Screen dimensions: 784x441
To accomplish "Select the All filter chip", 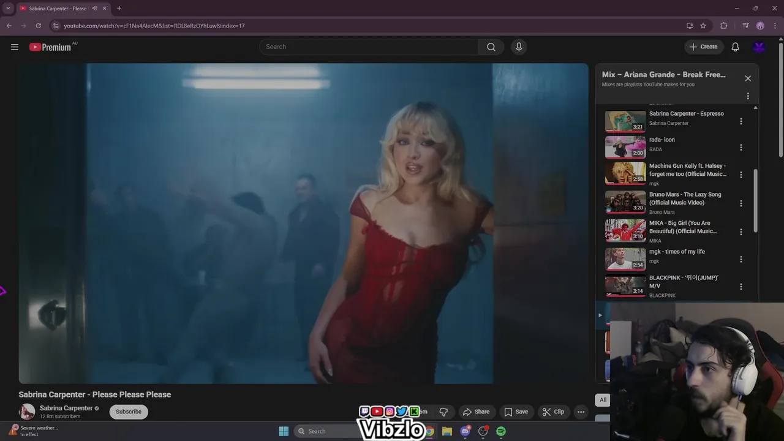I will pos(603,400).
